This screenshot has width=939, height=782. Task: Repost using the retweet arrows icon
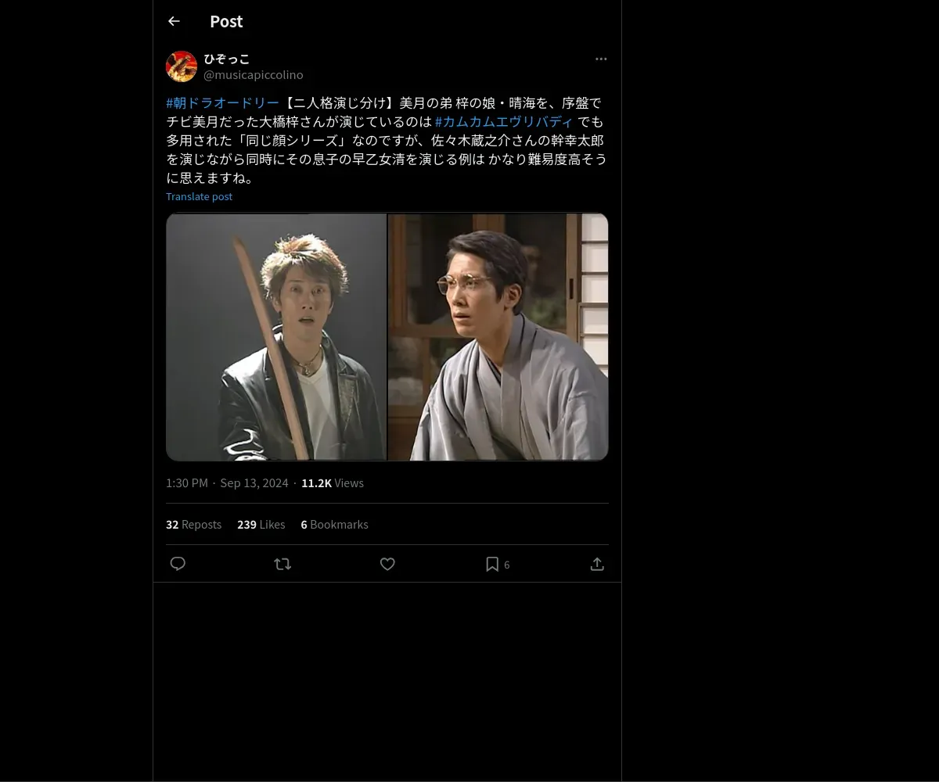(x=282, y=564)
